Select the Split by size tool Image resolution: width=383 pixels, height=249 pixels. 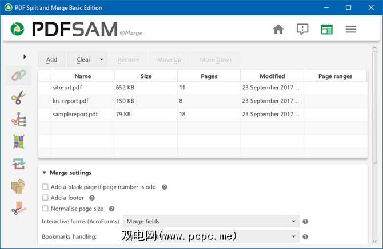18,209
